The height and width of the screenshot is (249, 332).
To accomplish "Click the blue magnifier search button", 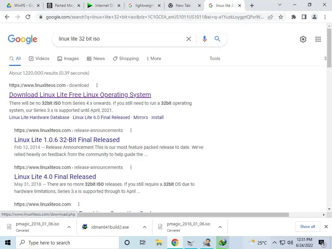I will tap(217, 39).
